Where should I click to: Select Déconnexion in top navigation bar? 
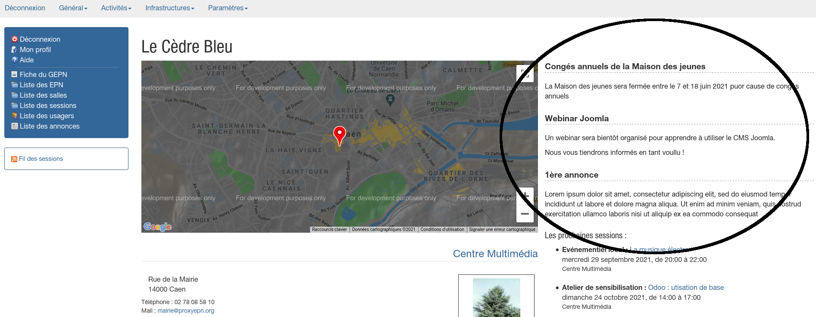click(x=25, y=8)
